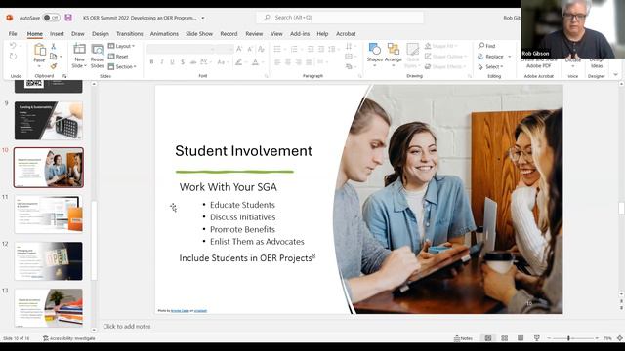Click the Save icon in title bar
Viewport: 625px width, 351px height.
(68, 18)
